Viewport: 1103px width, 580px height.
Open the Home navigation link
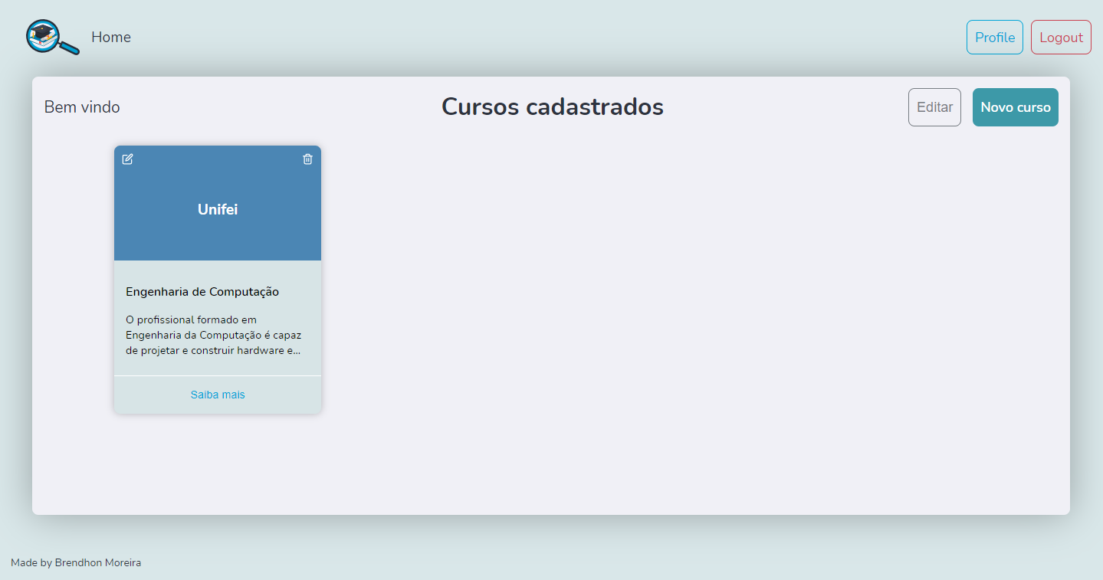(x=111, y=37)
